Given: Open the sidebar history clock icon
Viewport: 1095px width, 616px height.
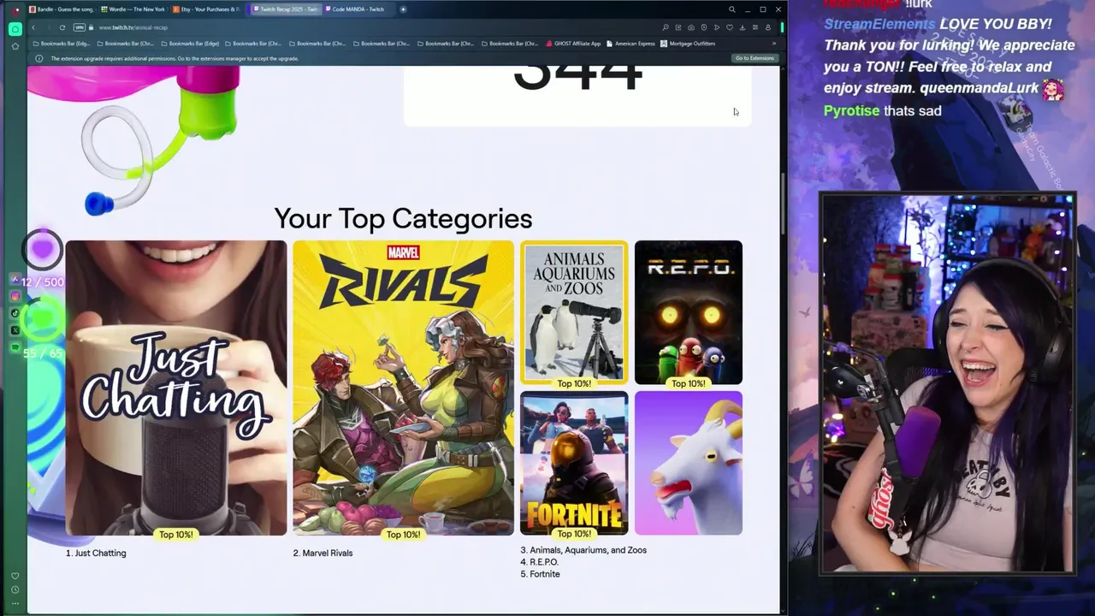Looking at the screenshot, I should [x=15, y=589].
